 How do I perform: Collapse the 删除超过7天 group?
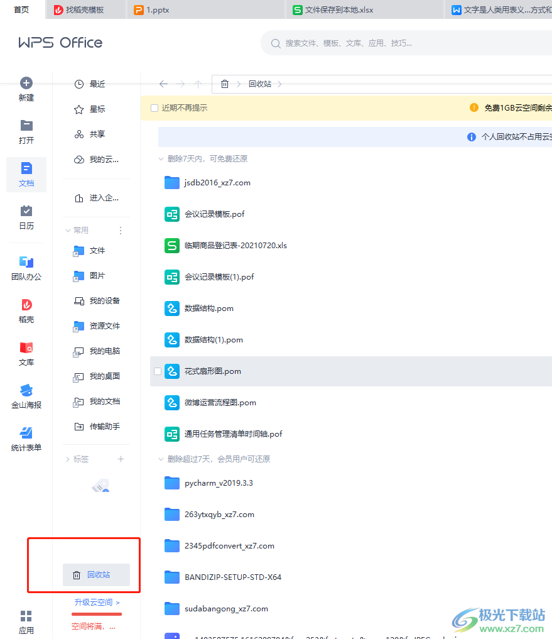[x=161, y=459]
